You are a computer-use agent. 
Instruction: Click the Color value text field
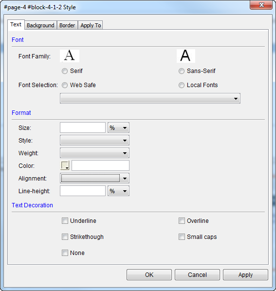coord(100,165)
